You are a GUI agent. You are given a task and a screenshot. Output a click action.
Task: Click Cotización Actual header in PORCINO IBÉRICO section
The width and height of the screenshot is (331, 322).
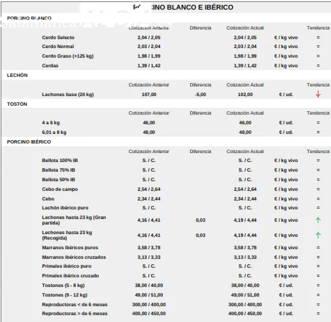click(x=245, y=152)
